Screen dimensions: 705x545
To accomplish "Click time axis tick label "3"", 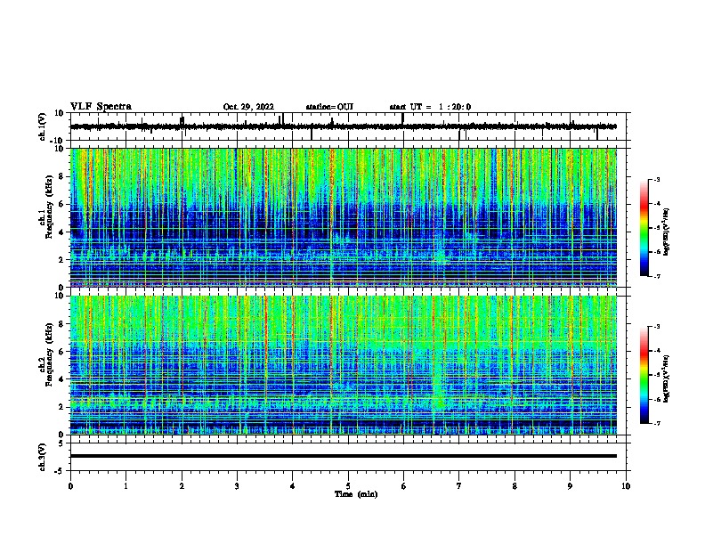I will tap(237, 485).
